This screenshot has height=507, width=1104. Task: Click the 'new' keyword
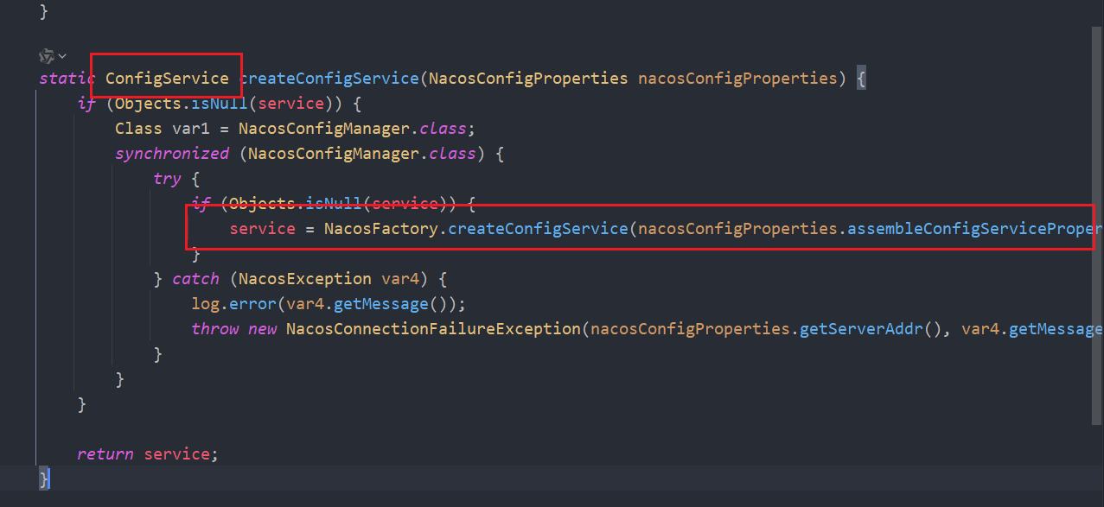262,329
